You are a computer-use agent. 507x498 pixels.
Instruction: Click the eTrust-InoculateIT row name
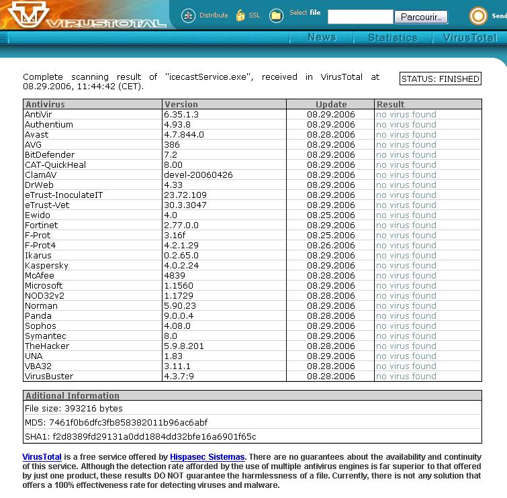click(x=64, y=195)
